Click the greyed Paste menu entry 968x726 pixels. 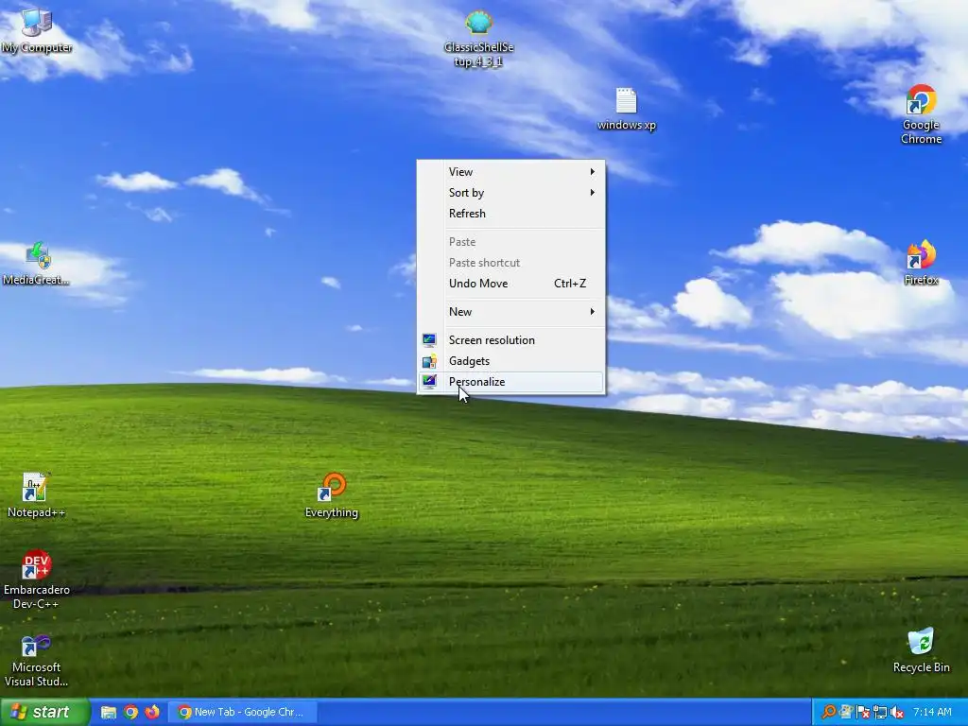tap(510, 242)
